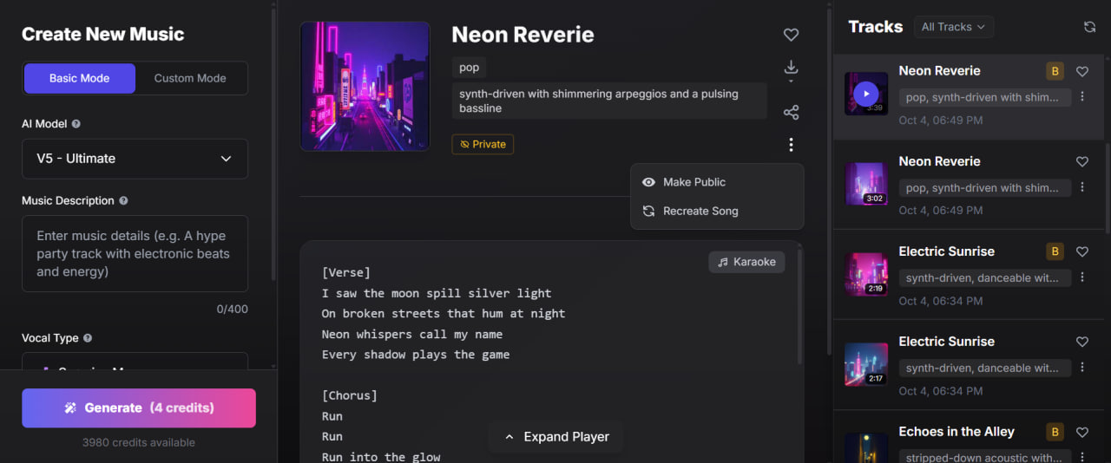Screen dimensions: 1111x463
Task: Refresh the Tracks list
Action: 1089,27
